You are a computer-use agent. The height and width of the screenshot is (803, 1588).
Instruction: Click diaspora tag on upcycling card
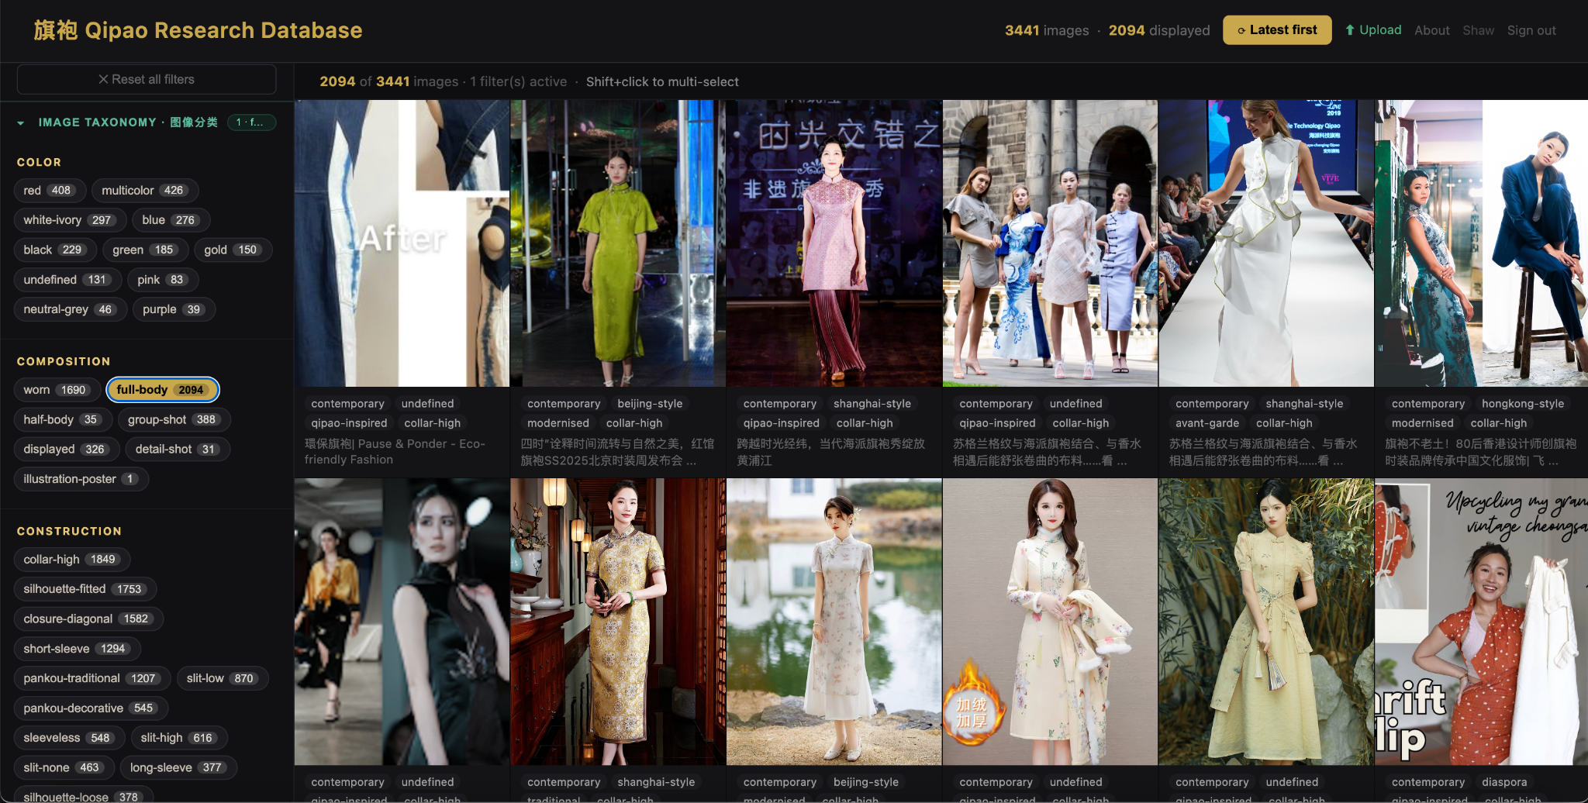click(x=1504, y=782)
